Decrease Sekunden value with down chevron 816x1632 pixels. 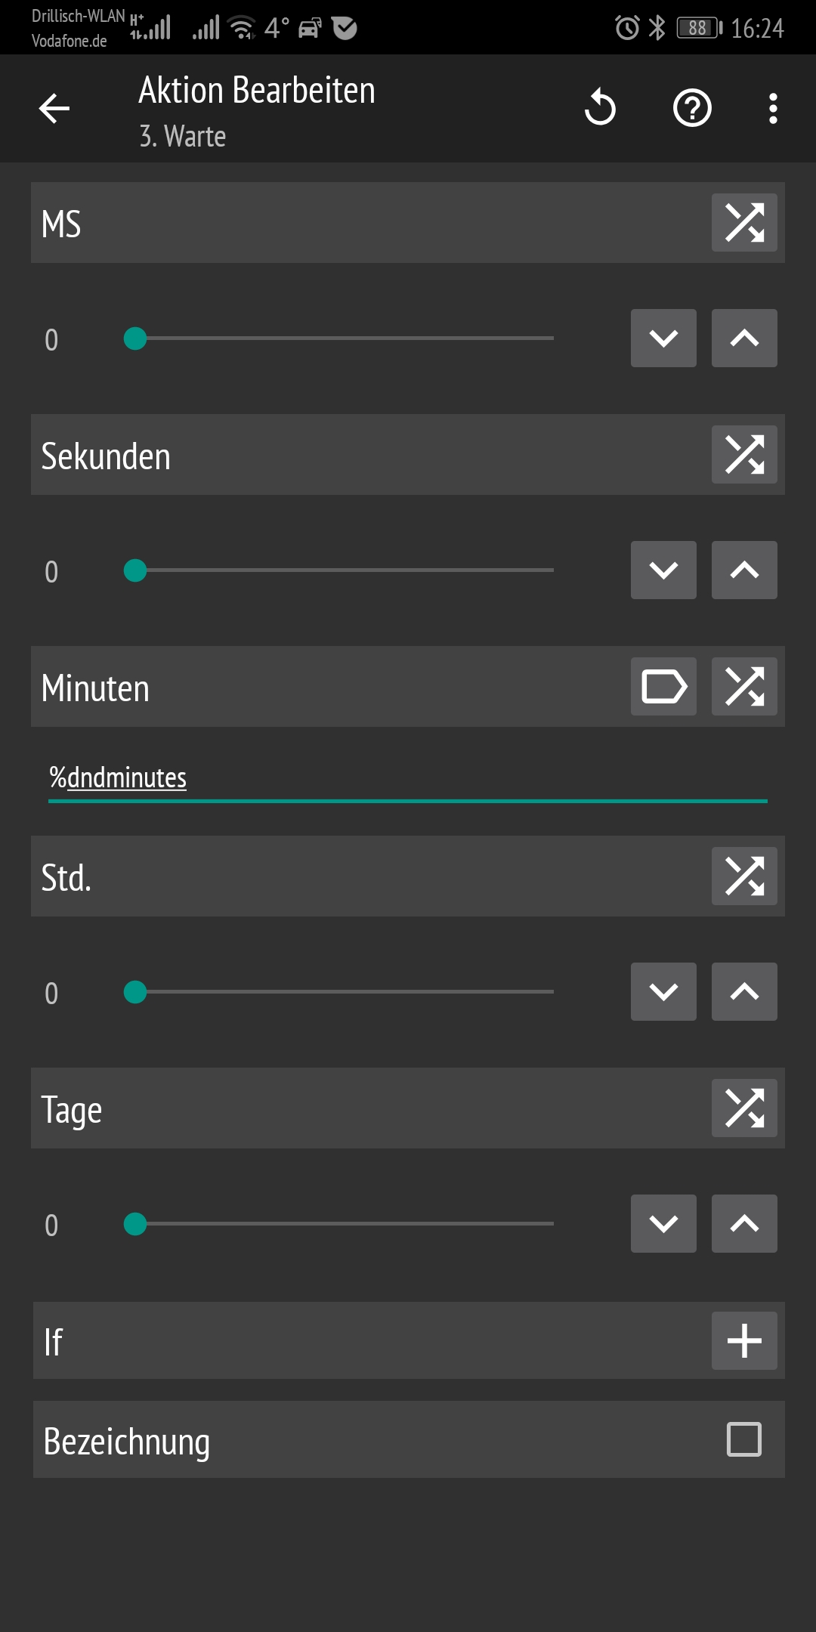point(663,570)
